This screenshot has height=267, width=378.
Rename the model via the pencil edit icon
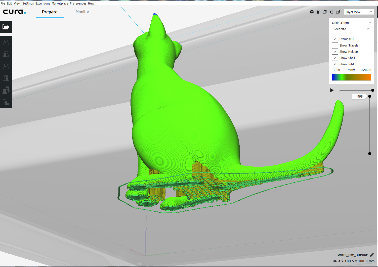pyautogui.click(x=372, y=255)
